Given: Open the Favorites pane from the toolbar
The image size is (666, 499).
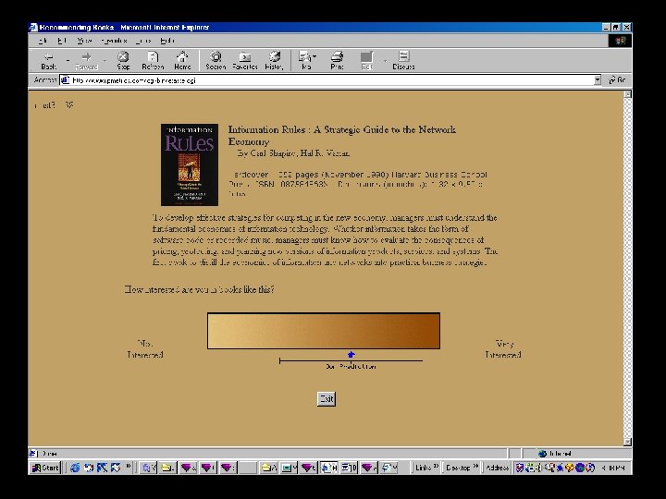Looking at the screenshot, I should pyautogui.click(x=245, y=61).
